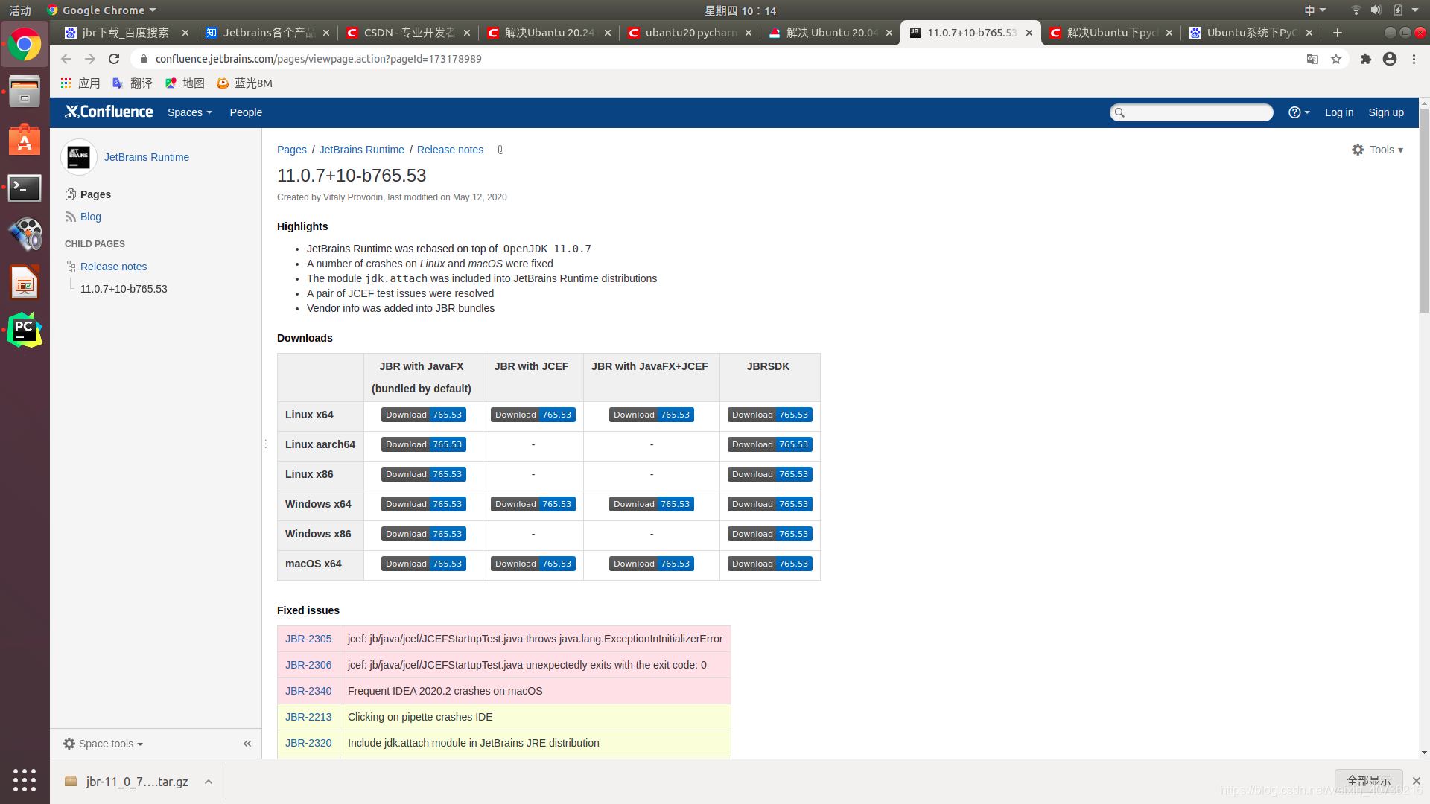Open the 蓝光8M bookmark

tap(244, 83)
